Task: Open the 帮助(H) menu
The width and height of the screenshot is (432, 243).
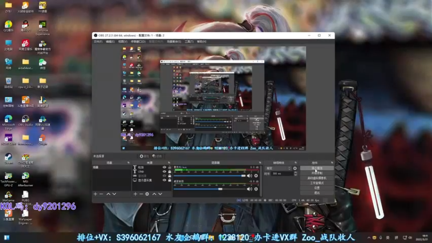Action: [201, 42]
